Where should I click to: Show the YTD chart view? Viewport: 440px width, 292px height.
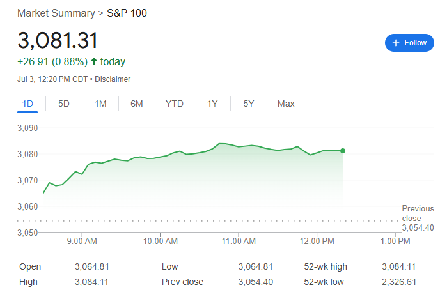point(175,104)
